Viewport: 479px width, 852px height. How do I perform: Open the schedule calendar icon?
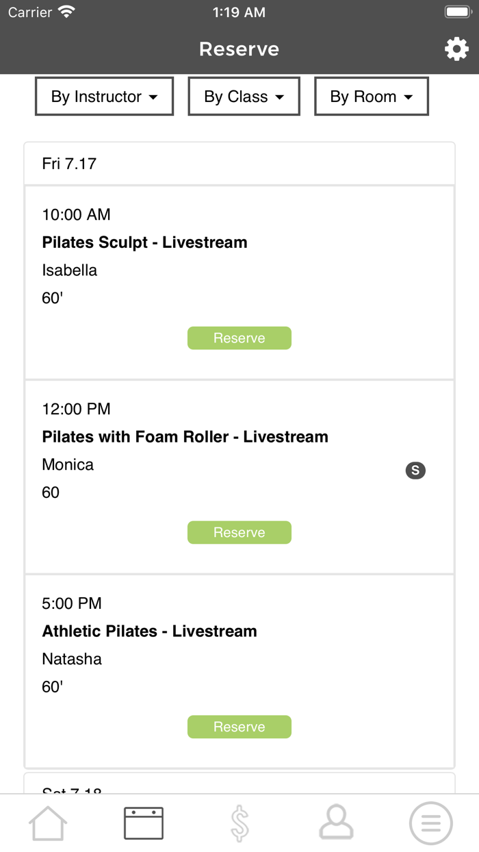144,823
